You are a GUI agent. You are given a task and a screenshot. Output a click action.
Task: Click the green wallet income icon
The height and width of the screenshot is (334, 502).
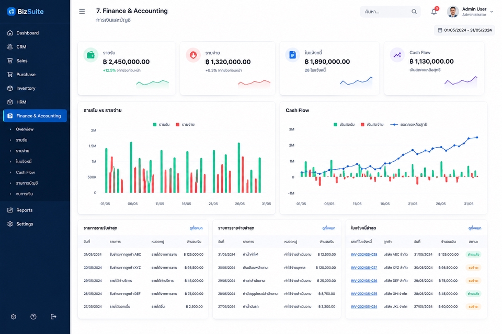pos(91,55)
